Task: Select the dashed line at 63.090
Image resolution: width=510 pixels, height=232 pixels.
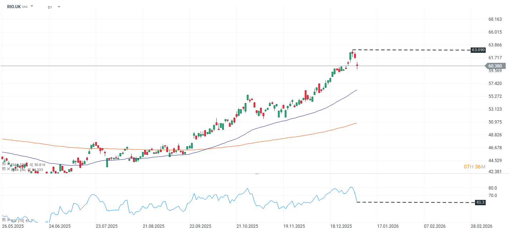Action: coord(411,50)
